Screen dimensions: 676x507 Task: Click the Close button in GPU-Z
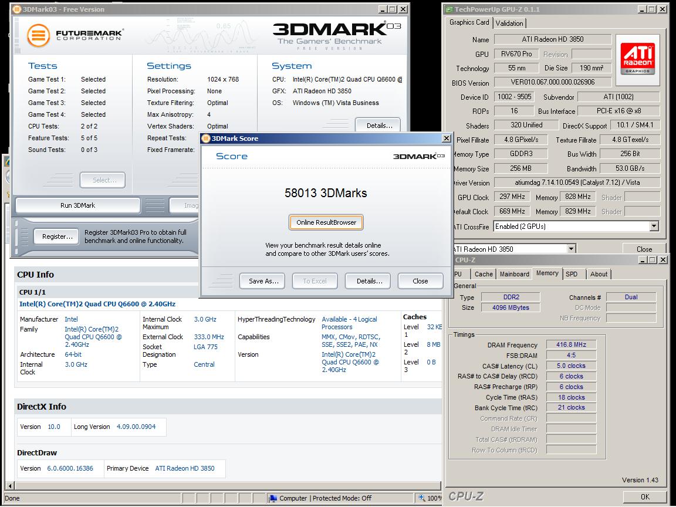pos(644,249)
